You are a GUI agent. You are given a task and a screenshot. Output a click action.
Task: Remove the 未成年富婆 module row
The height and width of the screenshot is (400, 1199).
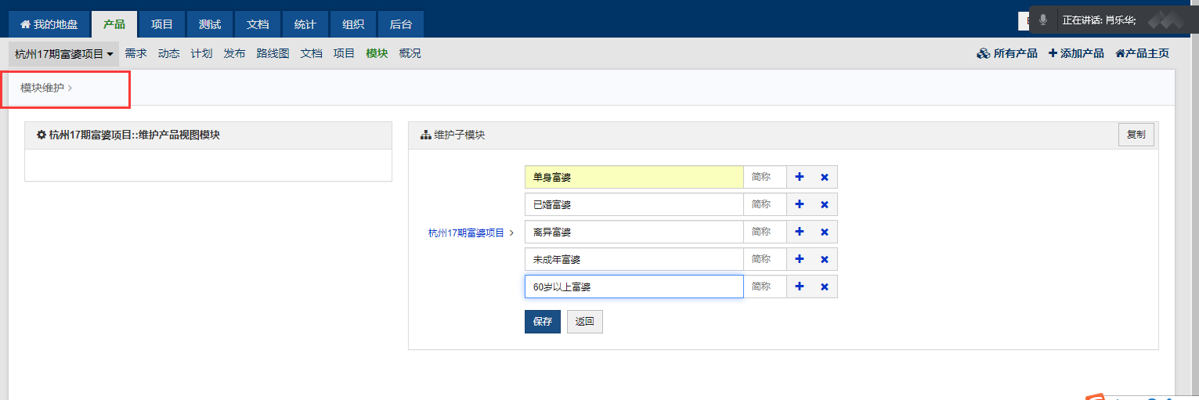pos(824,259)
